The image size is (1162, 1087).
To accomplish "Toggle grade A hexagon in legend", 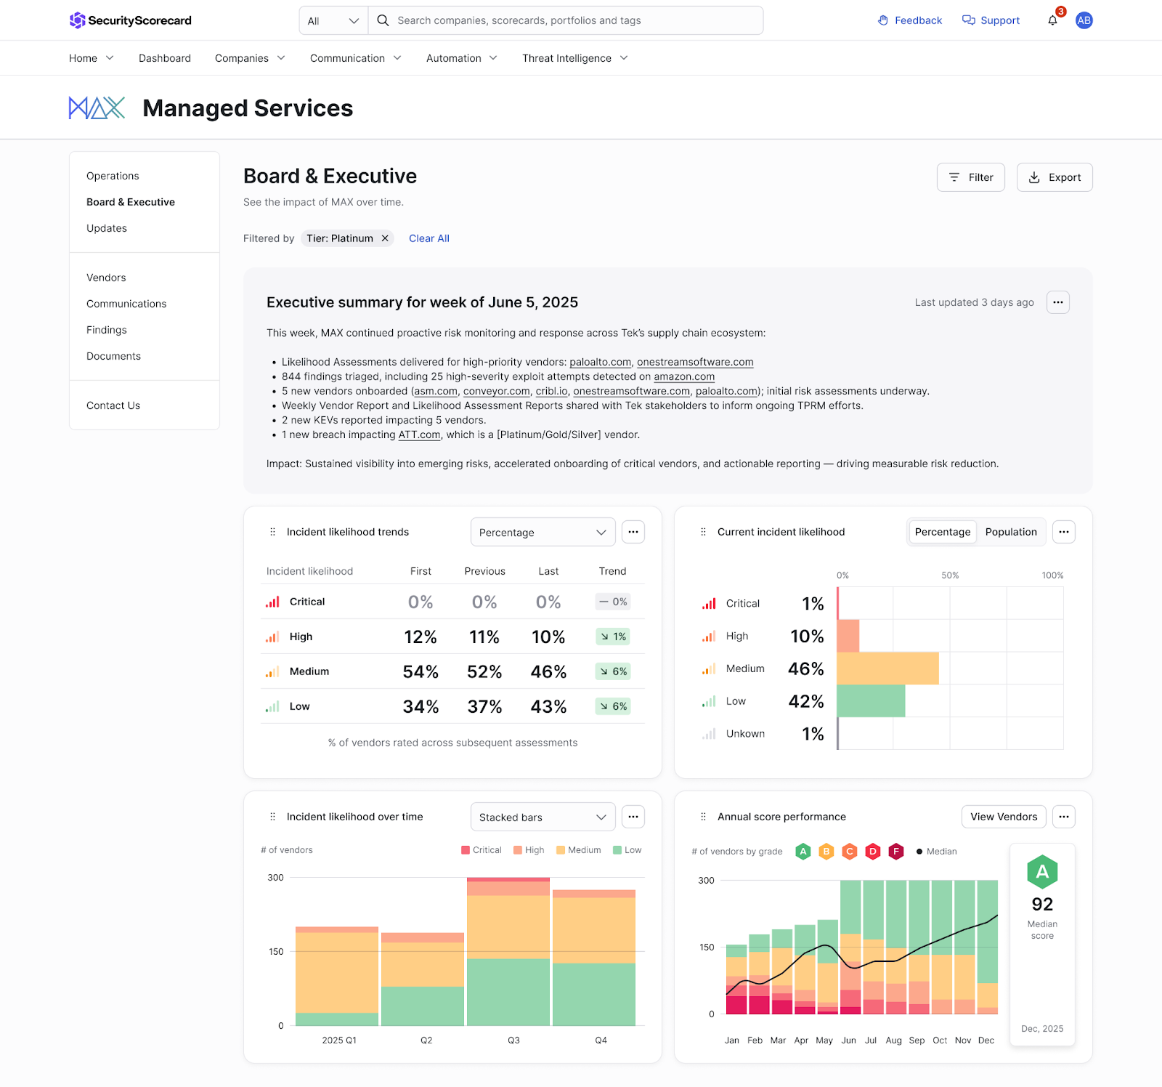I will click(803, 852).
